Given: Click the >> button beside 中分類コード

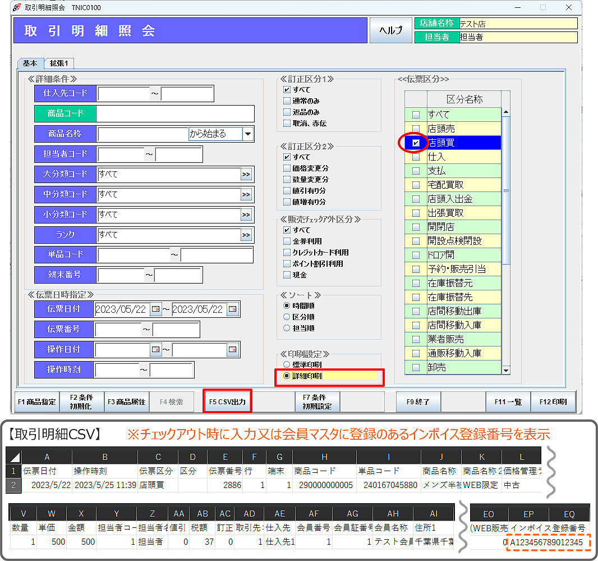Looking at the screenshot, I should click(246, 195).
